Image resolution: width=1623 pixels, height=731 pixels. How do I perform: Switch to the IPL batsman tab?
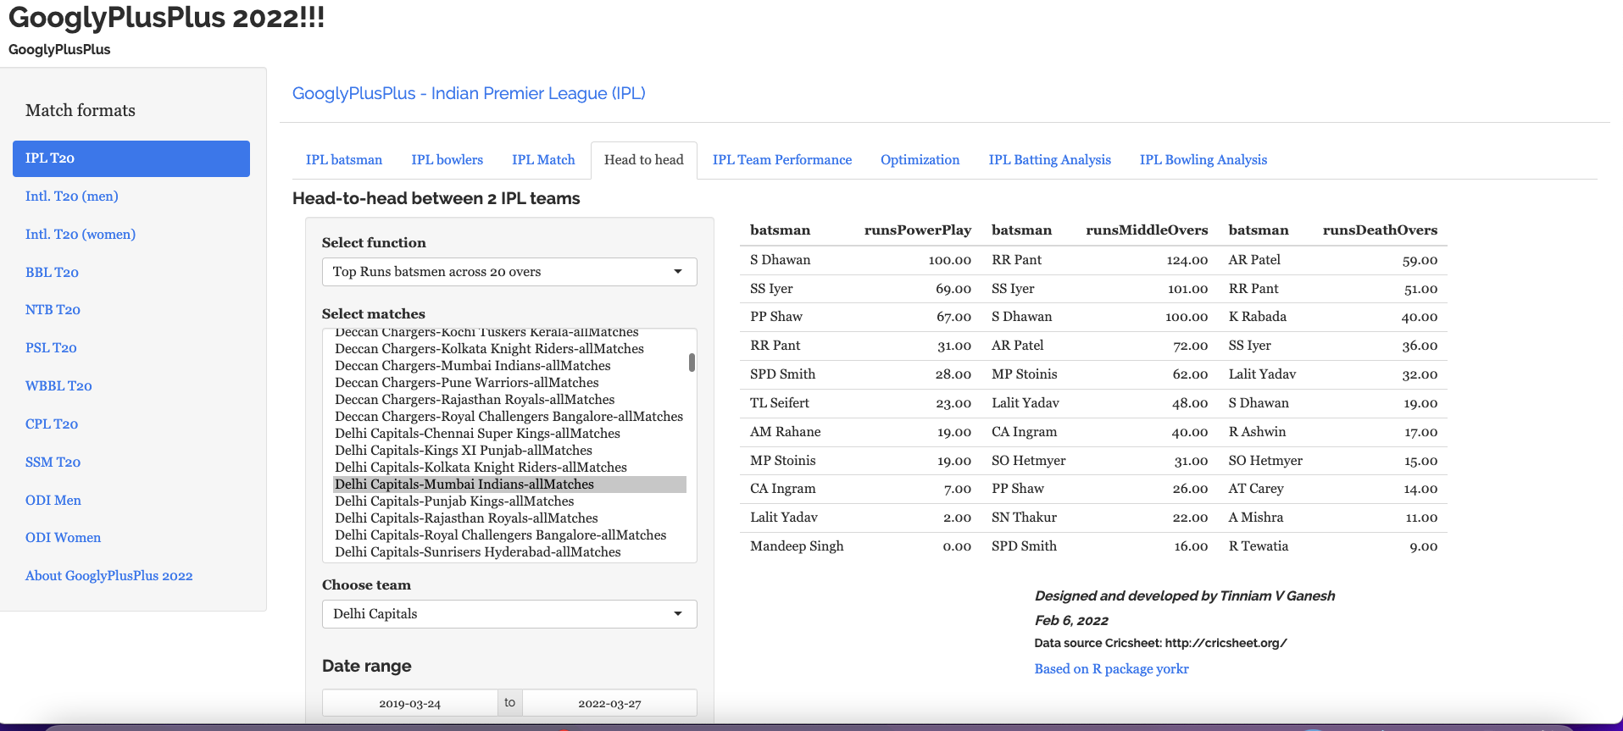[343, 160]
